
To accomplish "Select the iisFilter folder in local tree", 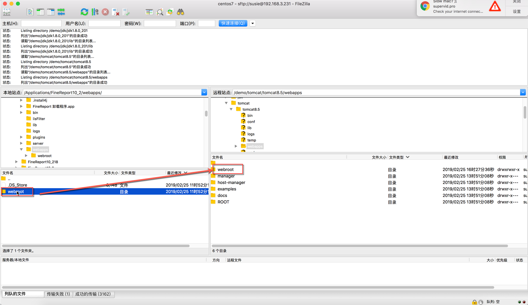I will point(39,119).
